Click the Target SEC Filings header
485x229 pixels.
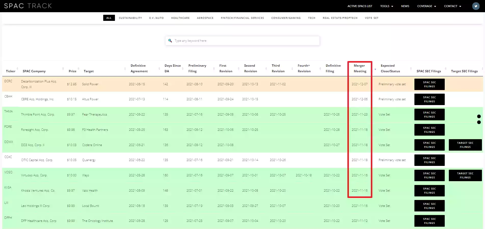click(464, 71)
